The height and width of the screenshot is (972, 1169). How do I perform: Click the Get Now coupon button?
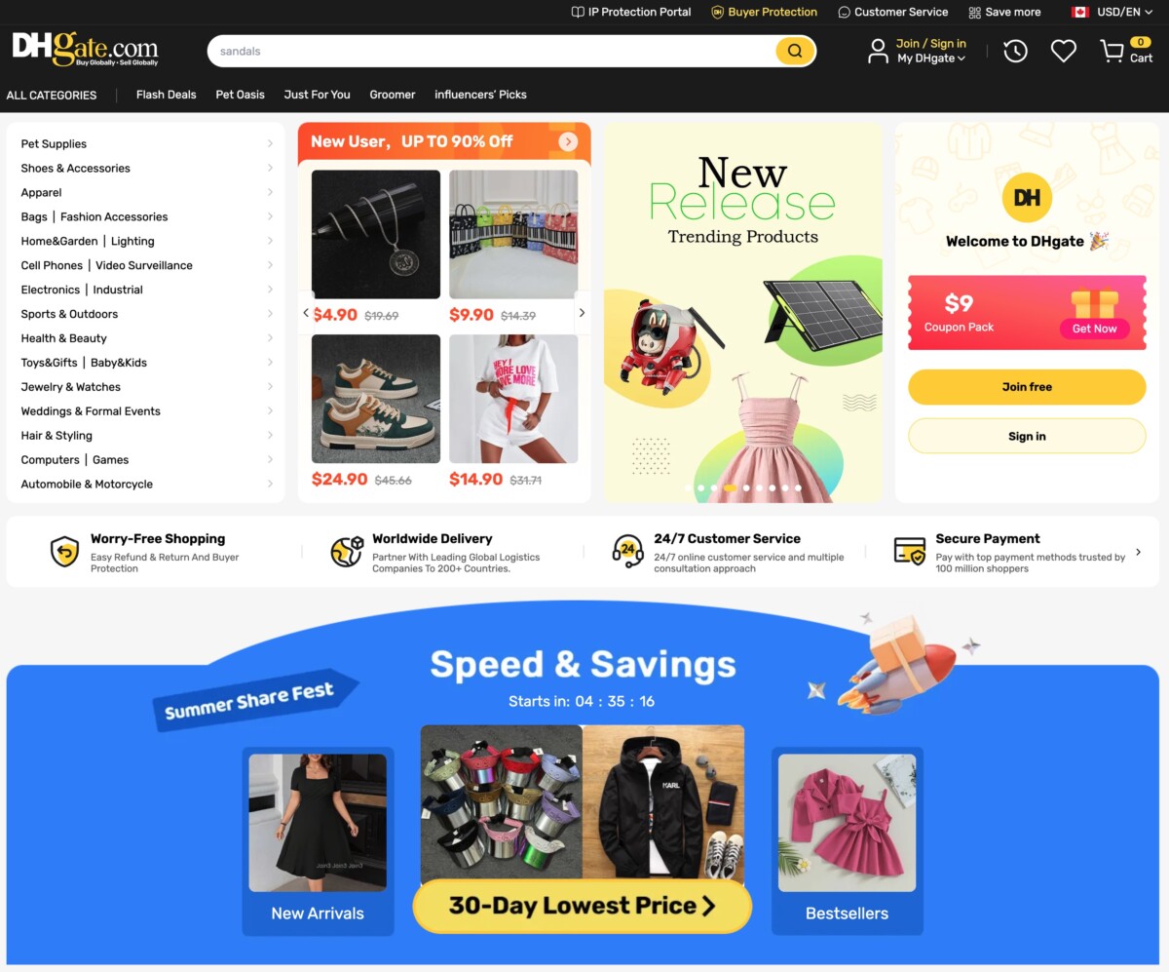point(1094,329)
